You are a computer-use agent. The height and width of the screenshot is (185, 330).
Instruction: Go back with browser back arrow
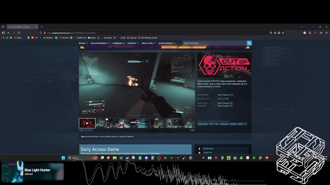tap(9, 33)
